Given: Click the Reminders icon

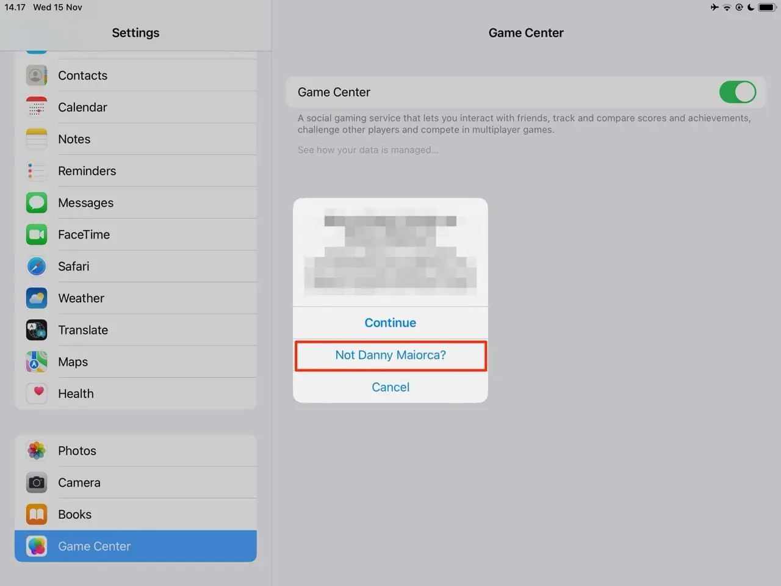Looking at the screenshot, I should pos(36,171).
